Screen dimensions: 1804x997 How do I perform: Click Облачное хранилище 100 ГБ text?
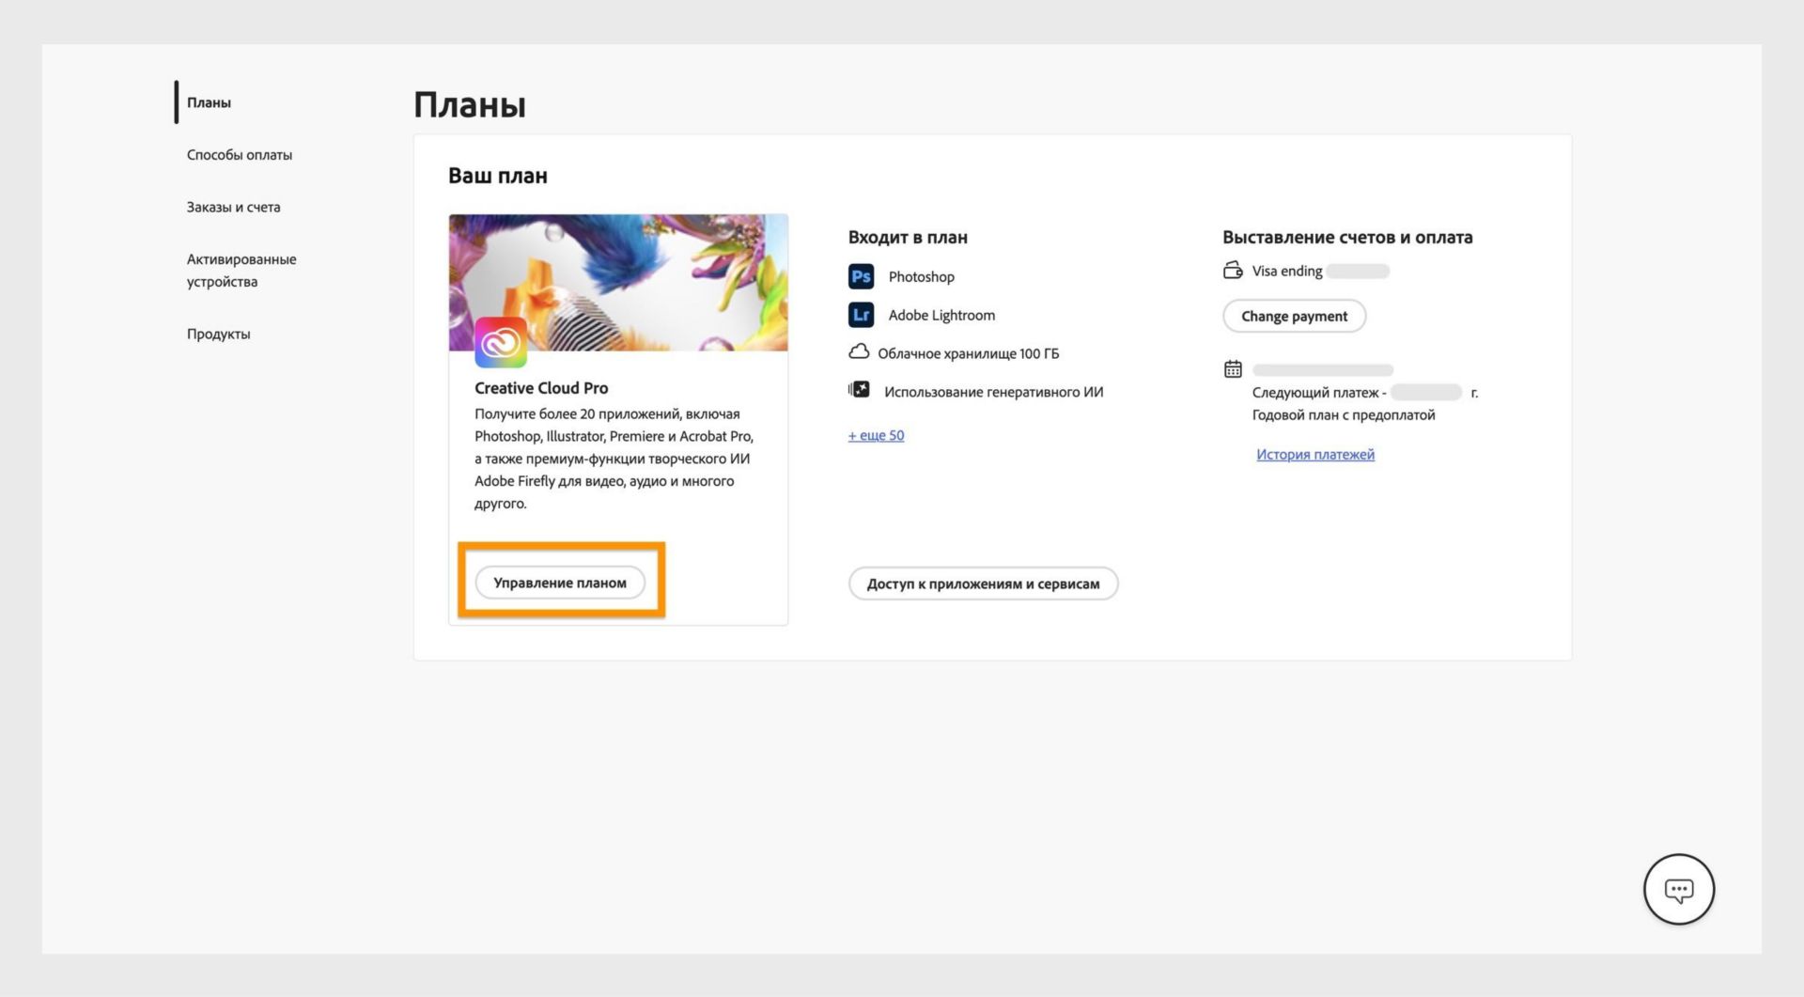pyautogui.click(x=968, y=354)
